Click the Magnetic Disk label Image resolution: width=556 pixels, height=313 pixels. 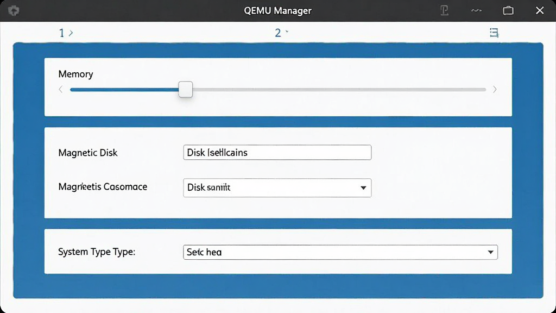[87, 153]
